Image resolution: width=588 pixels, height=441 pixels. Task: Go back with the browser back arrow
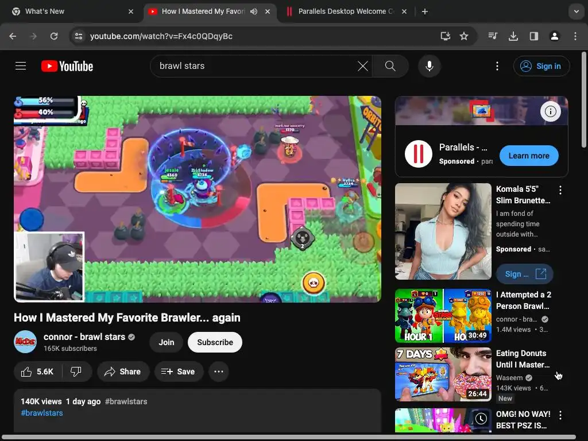click(x=13, y=36)
